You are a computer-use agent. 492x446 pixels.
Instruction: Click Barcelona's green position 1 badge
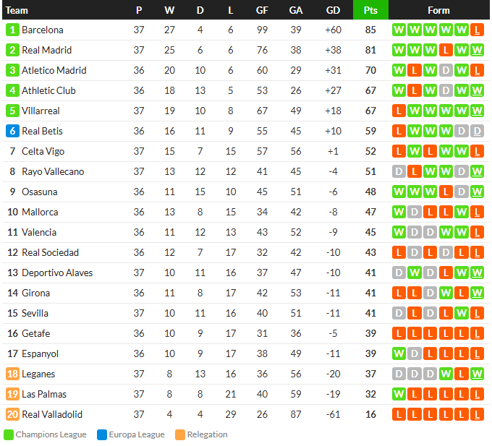pyautogui.click(x=12, y=30)
